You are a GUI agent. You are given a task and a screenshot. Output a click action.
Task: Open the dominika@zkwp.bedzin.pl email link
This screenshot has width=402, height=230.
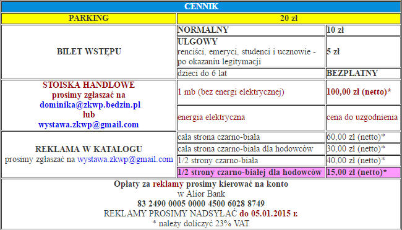click(x=90, y=105)
